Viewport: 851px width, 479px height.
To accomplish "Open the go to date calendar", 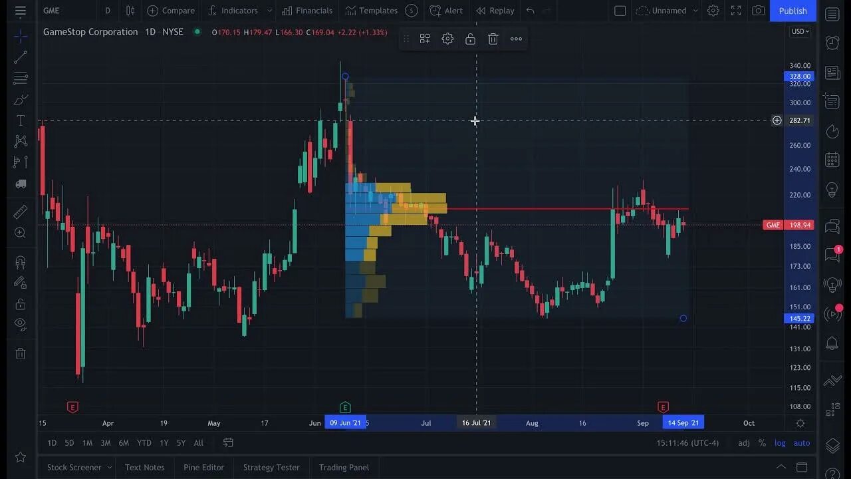I will coord(228,443).
